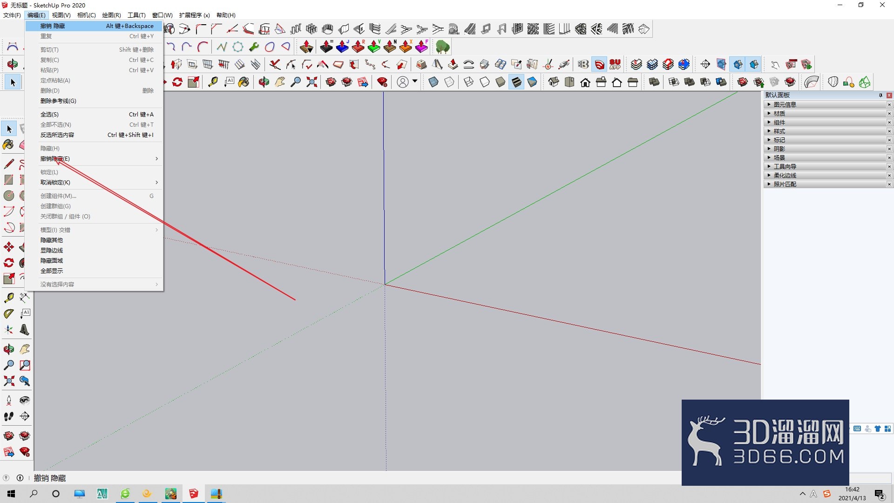Viewport: 894px width, 503px height.
Task: Select the Move tool
Action: (x=9, y=247)
